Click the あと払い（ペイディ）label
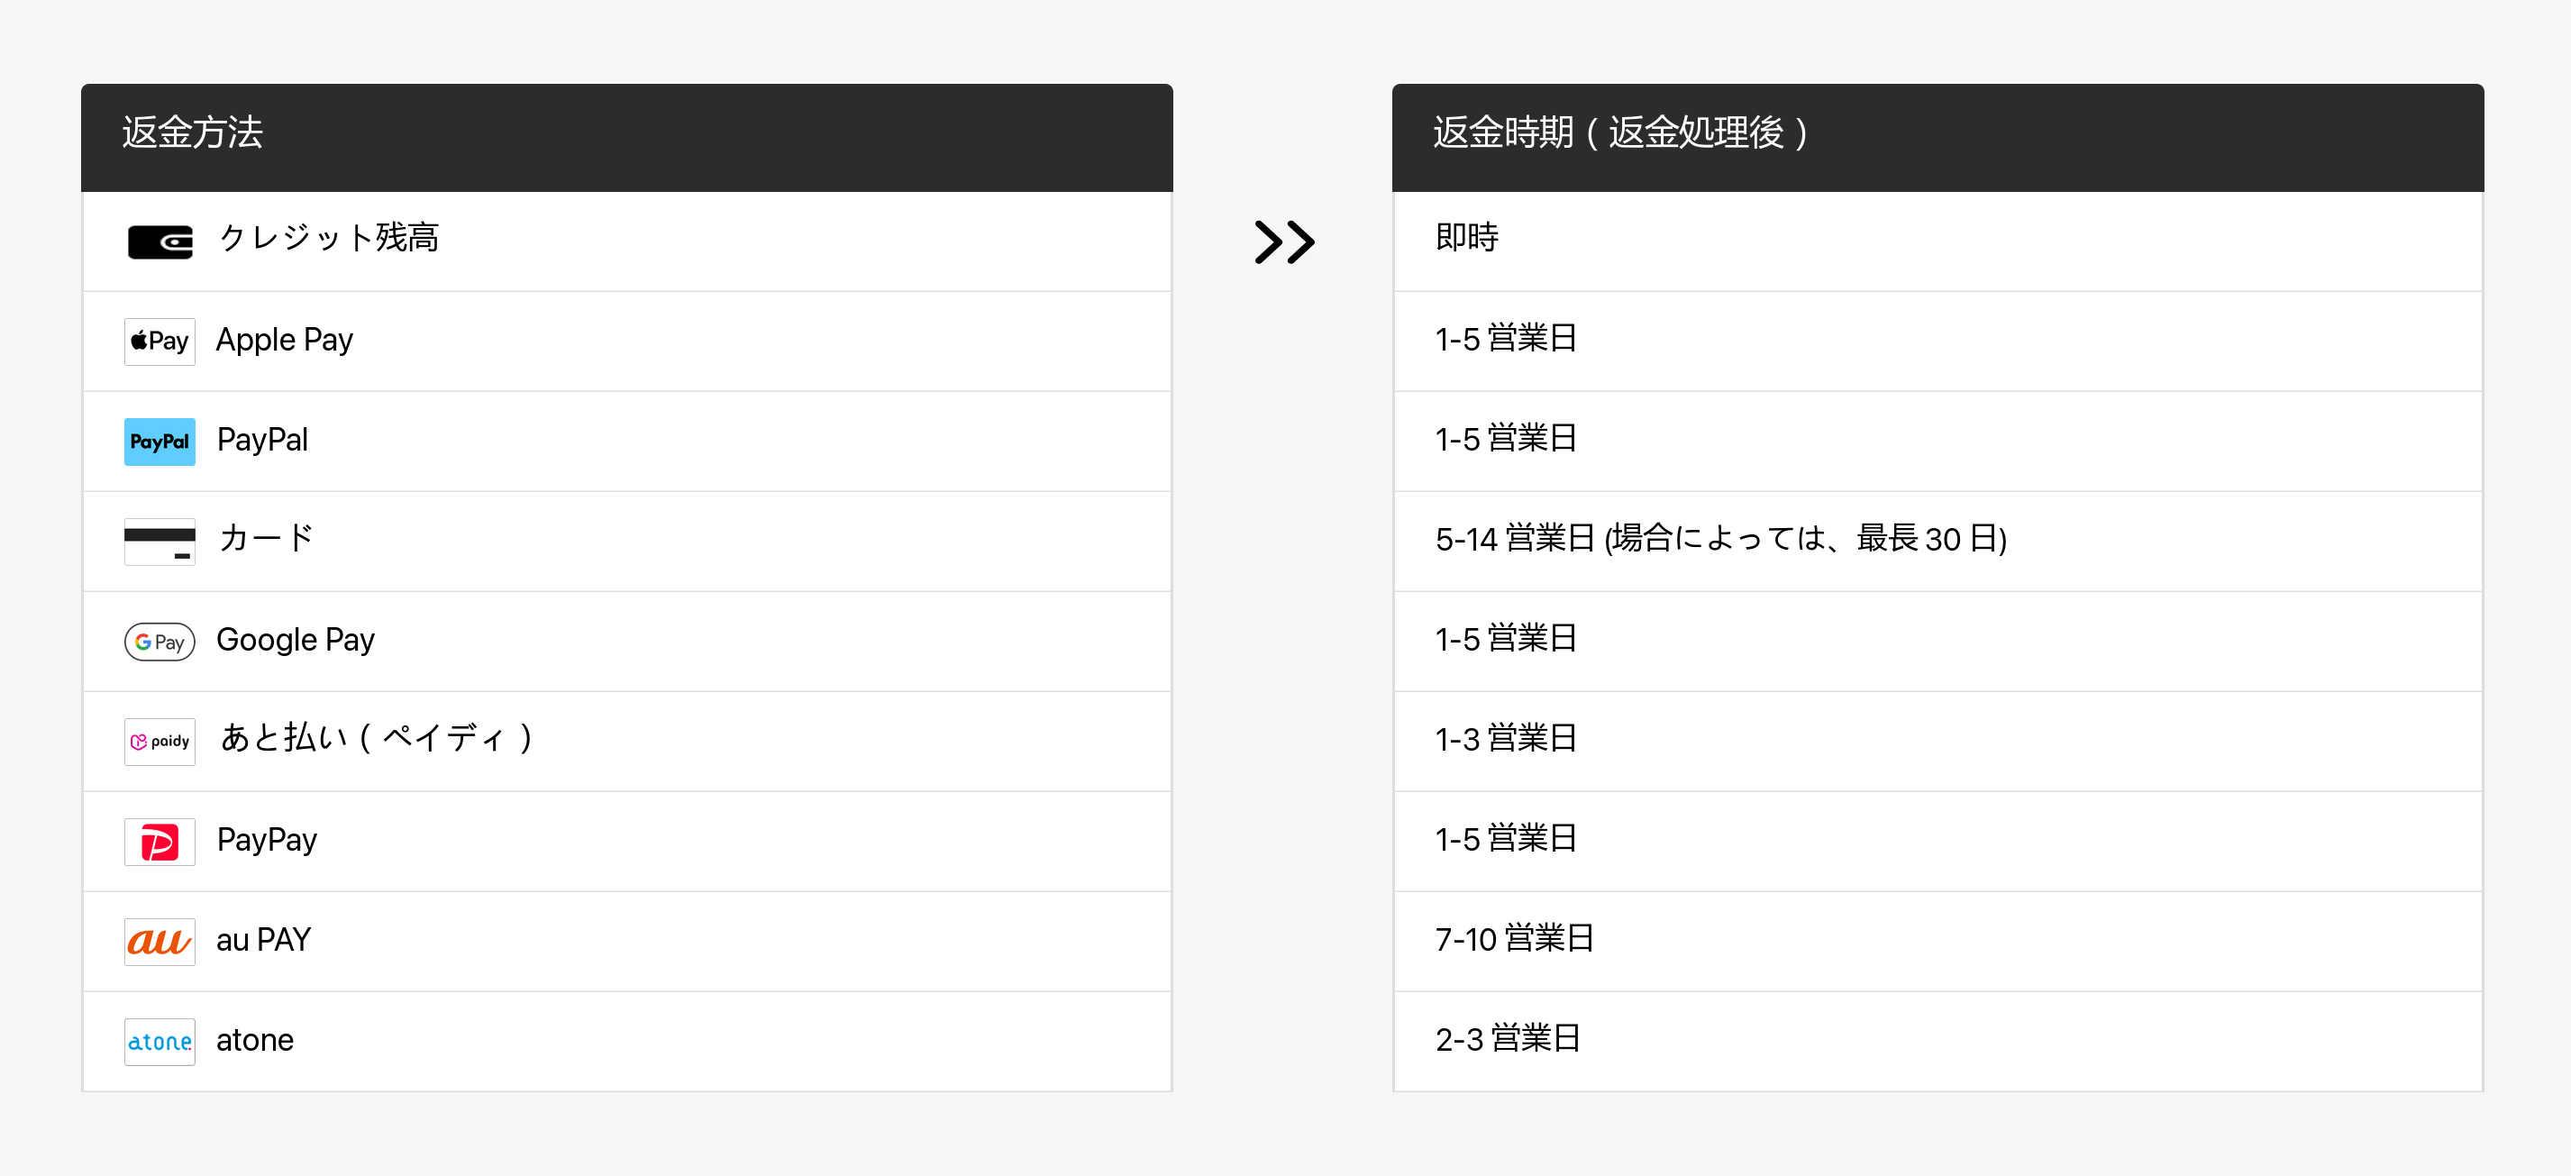 pyautogui.click(x=377, y=738)
